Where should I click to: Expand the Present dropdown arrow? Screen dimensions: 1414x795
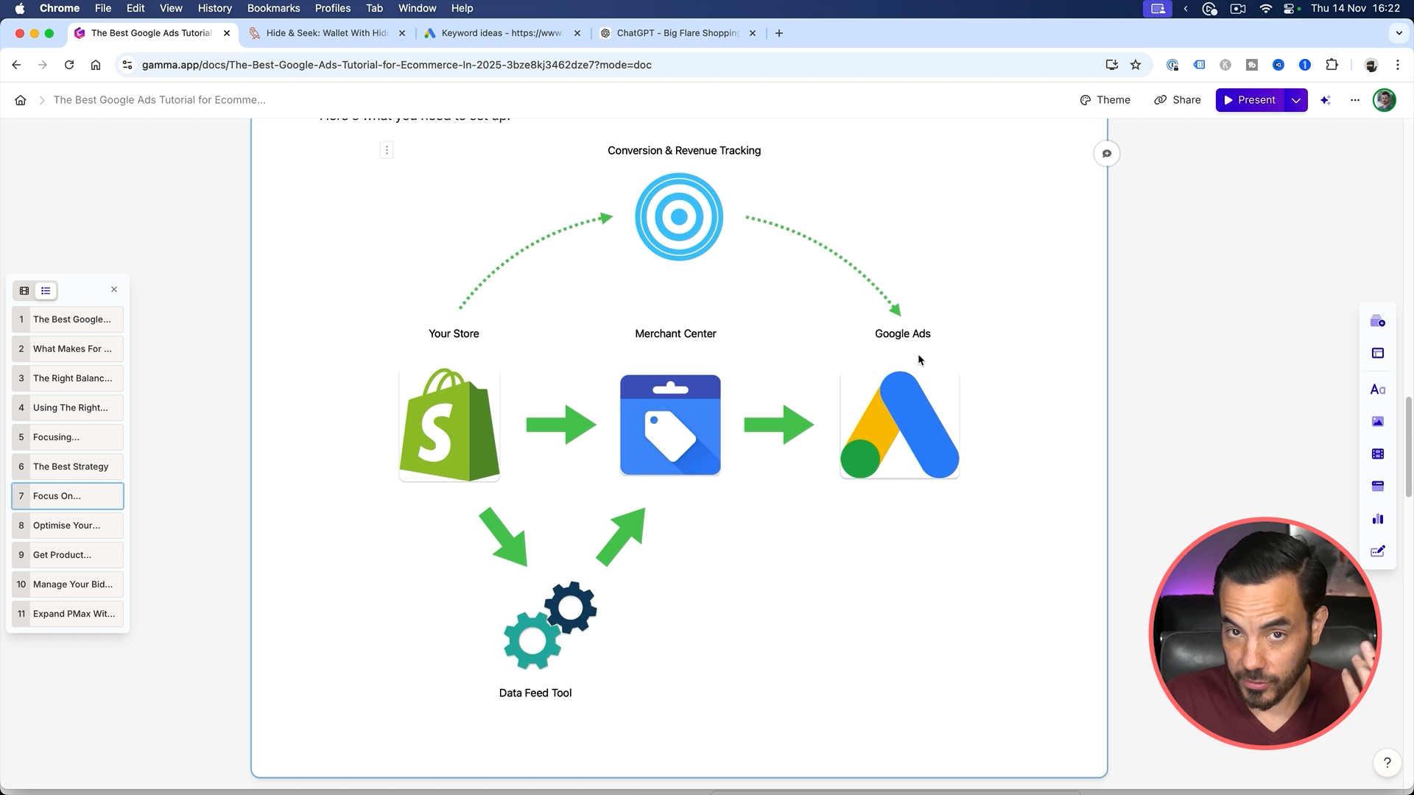pos(1296,100)
